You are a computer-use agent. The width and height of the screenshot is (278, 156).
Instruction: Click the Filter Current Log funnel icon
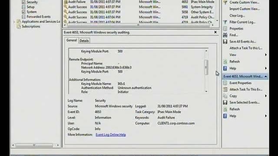(225, 22)
